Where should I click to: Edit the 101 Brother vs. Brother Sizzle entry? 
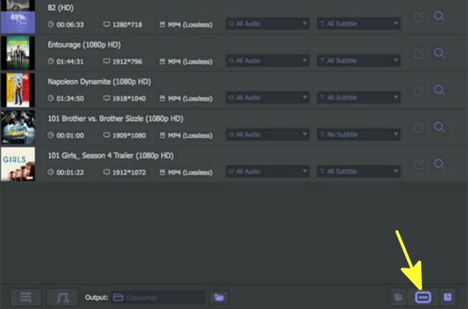[x=418, y=127]
